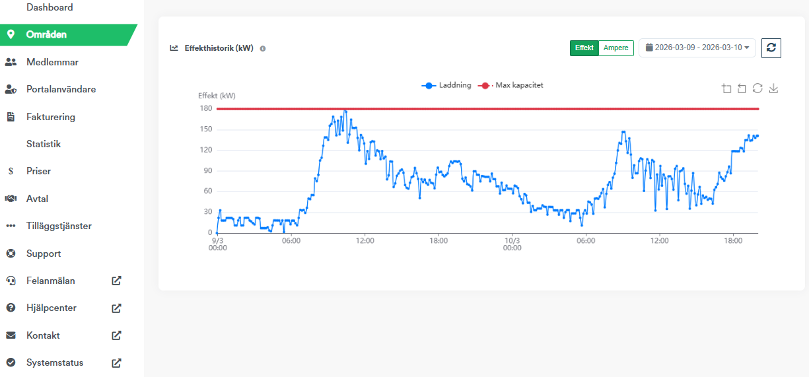809x377 pixels.
Task: Click the chart zoom area tool icon
Action: coord(726,88)
